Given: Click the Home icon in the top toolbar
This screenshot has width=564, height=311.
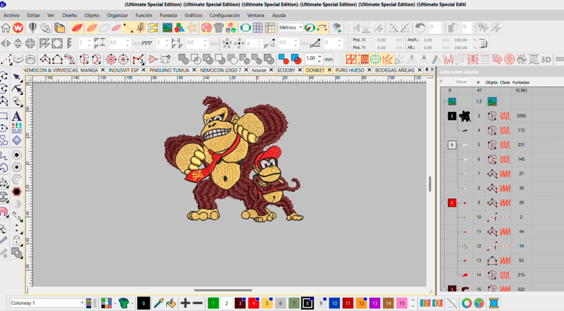Looking at the screenshot, I should click(x=6, y=28).
